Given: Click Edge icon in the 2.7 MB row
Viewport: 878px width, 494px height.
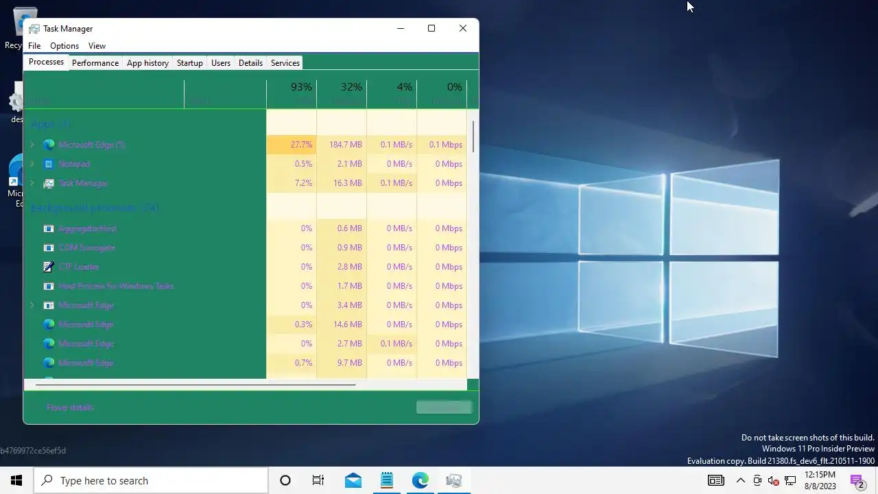Looking at the screenshot, I should click(x=49, y=344).
